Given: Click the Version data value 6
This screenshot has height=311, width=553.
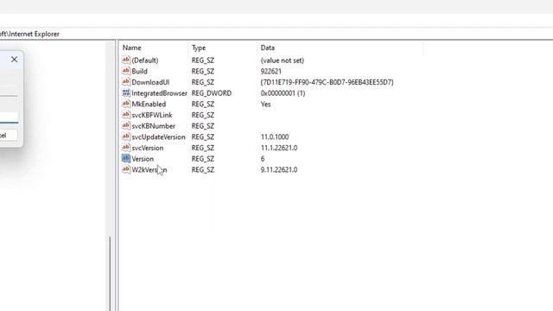Looking at the screenshot, I should coord(263,159).
